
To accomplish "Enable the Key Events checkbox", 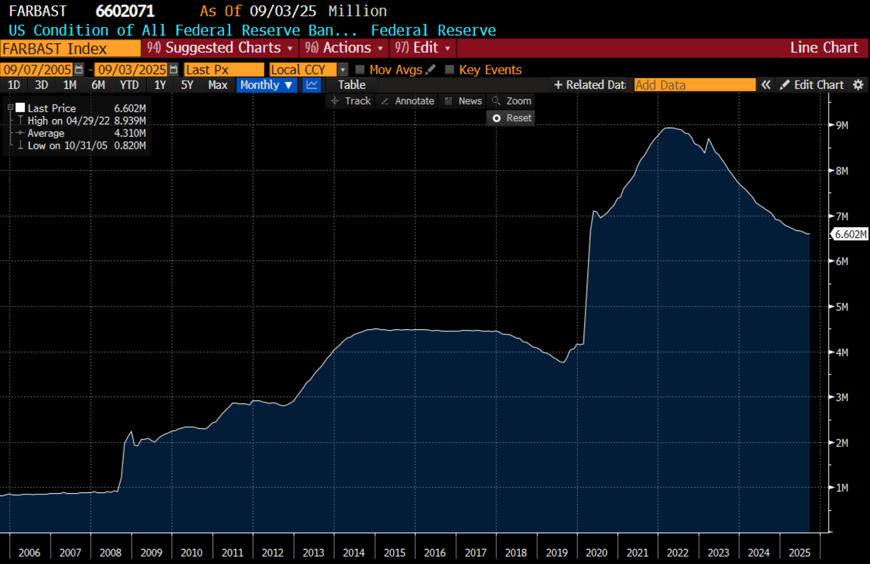I will tap(449, 69).
